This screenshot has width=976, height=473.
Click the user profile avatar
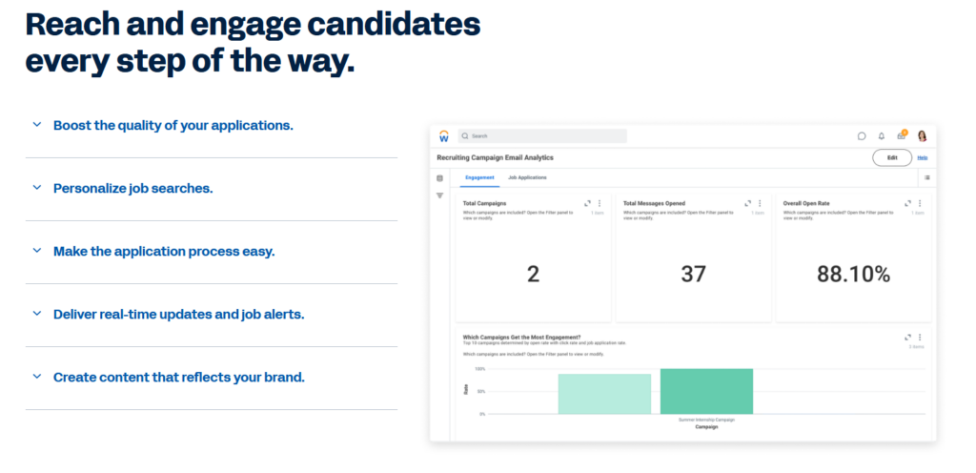pos(922,135)
